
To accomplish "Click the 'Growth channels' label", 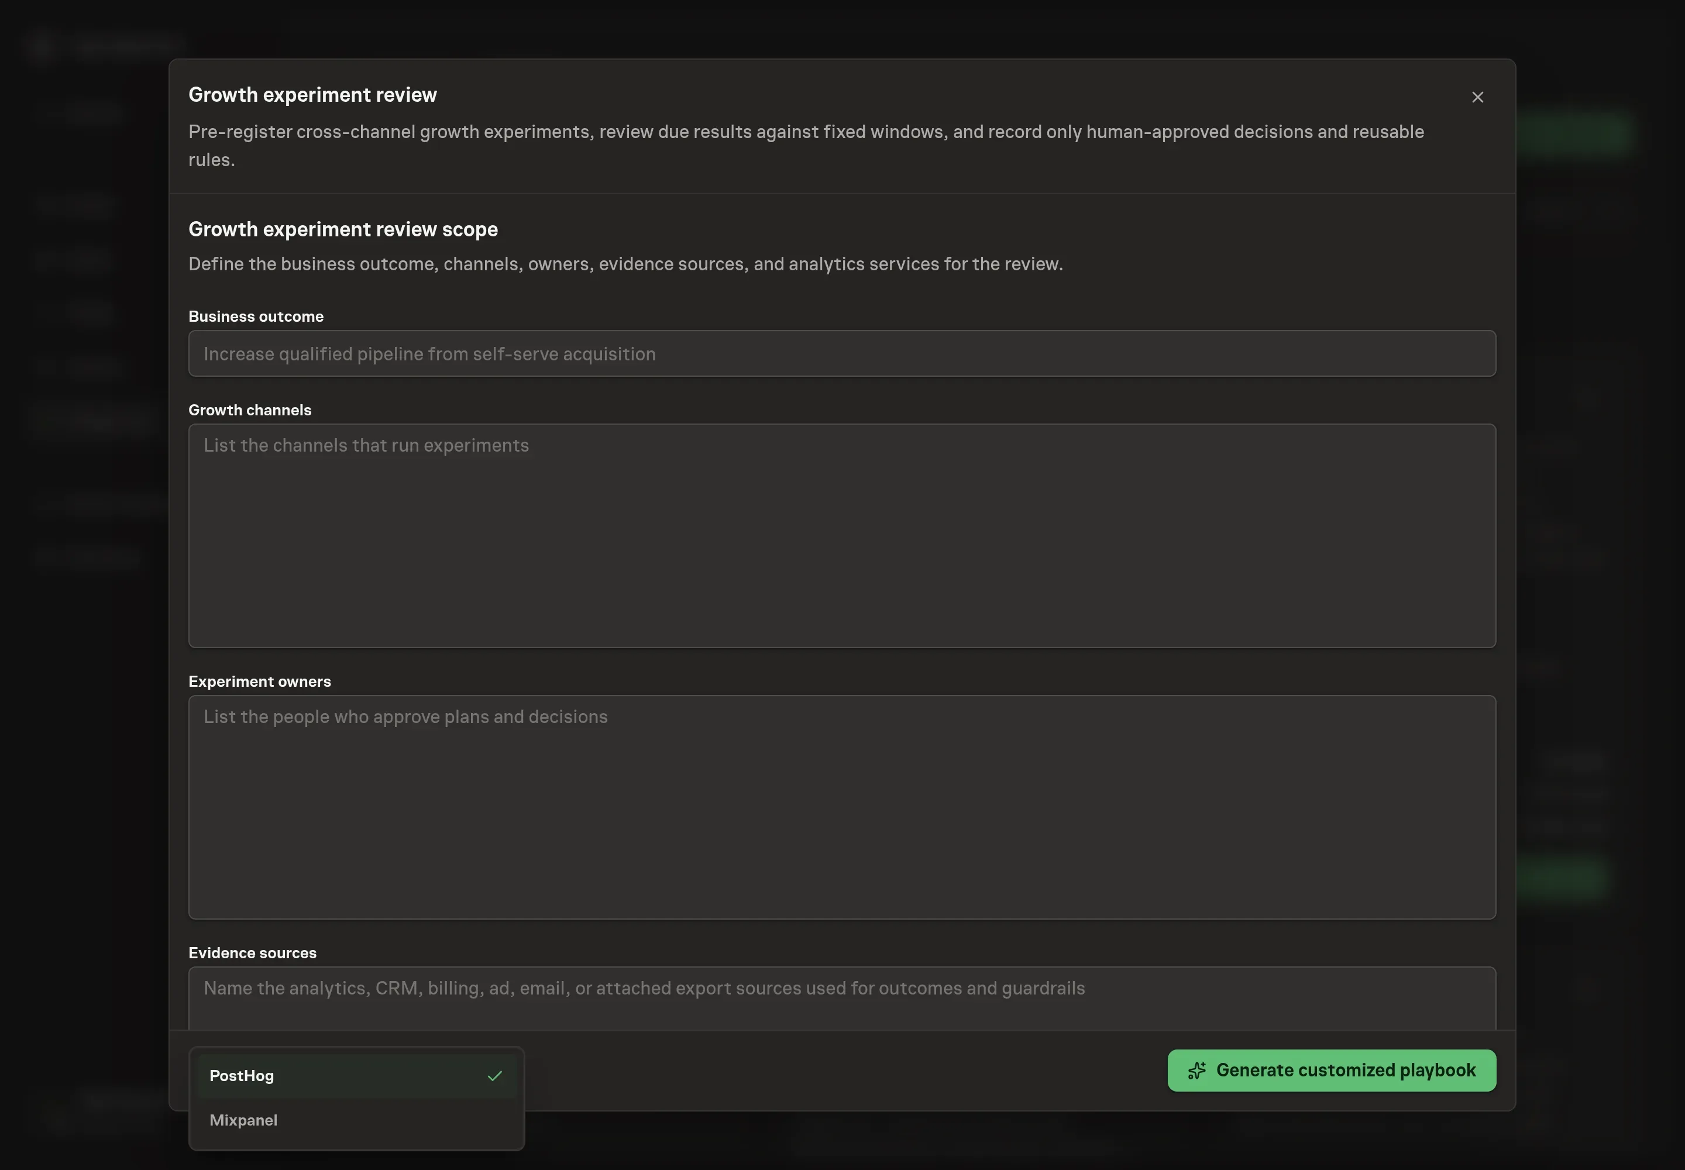I will pos(250,410).
